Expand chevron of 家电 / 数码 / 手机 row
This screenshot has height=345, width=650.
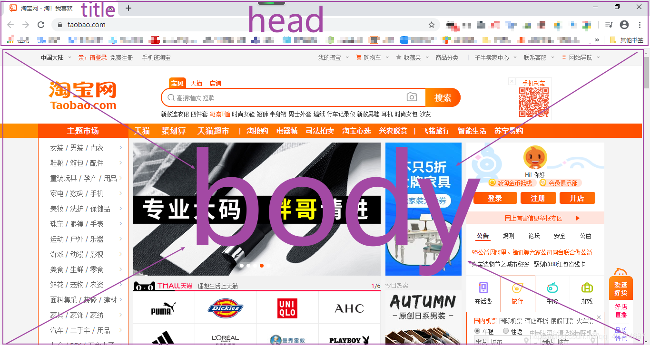tap(121, 193)
